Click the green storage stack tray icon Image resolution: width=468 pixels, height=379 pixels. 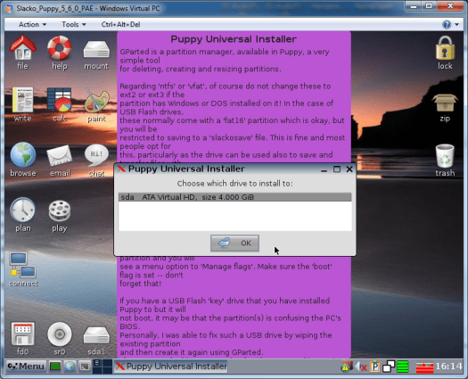click(402, 367)
